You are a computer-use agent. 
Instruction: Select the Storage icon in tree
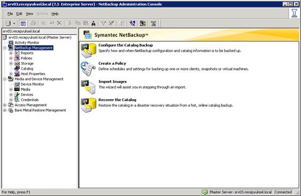(x=17, y=63)
